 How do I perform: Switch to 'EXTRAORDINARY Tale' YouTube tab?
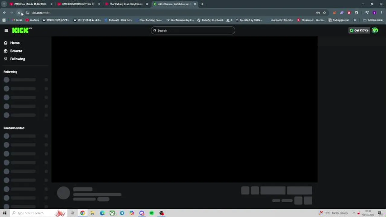pyautogui.click(x=79, y=4)
